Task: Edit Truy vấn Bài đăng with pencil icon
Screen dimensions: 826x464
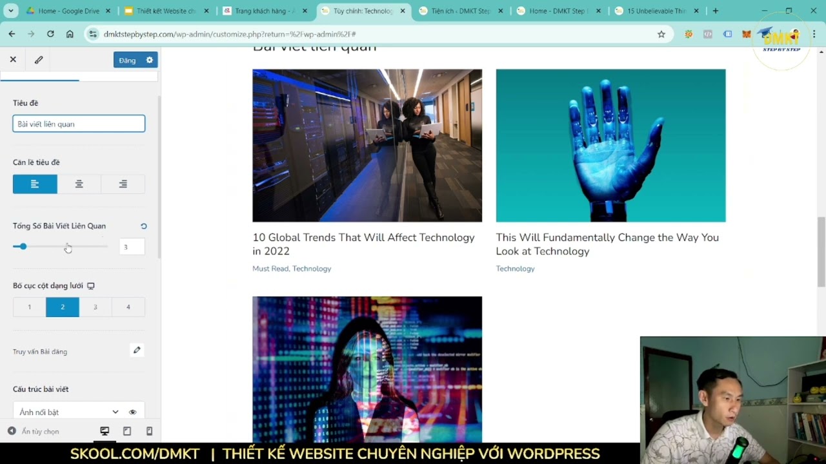Action: click(137, 350)
